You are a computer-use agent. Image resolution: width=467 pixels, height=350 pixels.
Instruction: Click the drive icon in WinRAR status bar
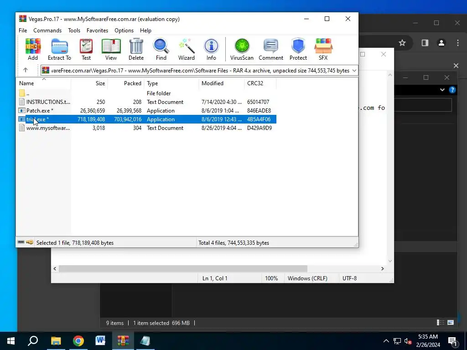point(21,242)
